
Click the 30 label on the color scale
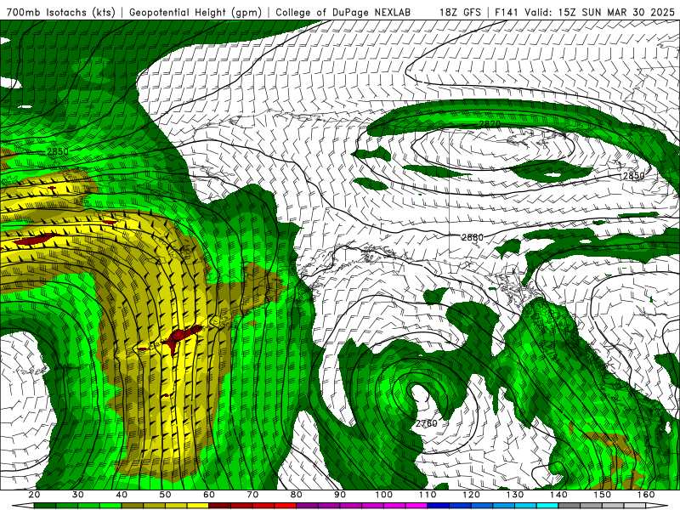point(78,495)
